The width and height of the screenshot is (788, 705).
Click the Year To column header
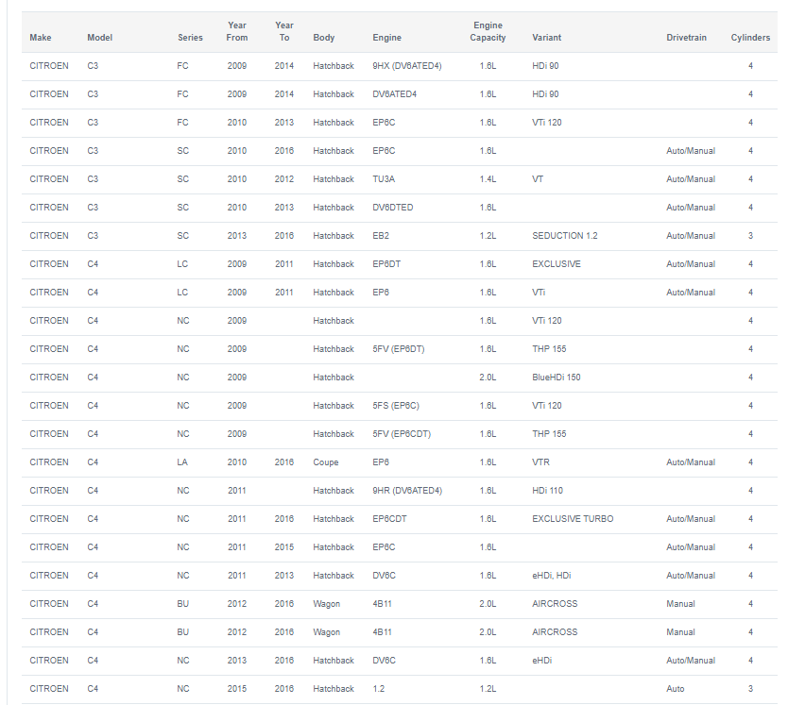click(x=284, y=32)
